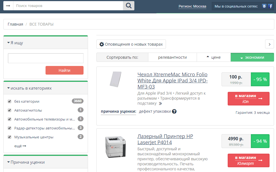This screenshot has height=172, width=276.
Task: Focus the Я ищу text input
Action: tap(46, 58)
